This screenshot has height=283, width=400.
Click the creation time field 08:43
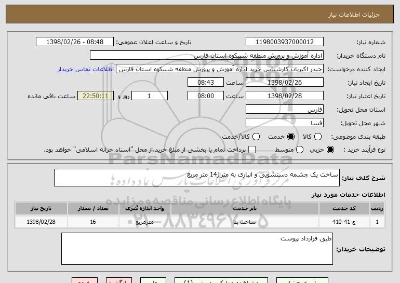[206, 83]
